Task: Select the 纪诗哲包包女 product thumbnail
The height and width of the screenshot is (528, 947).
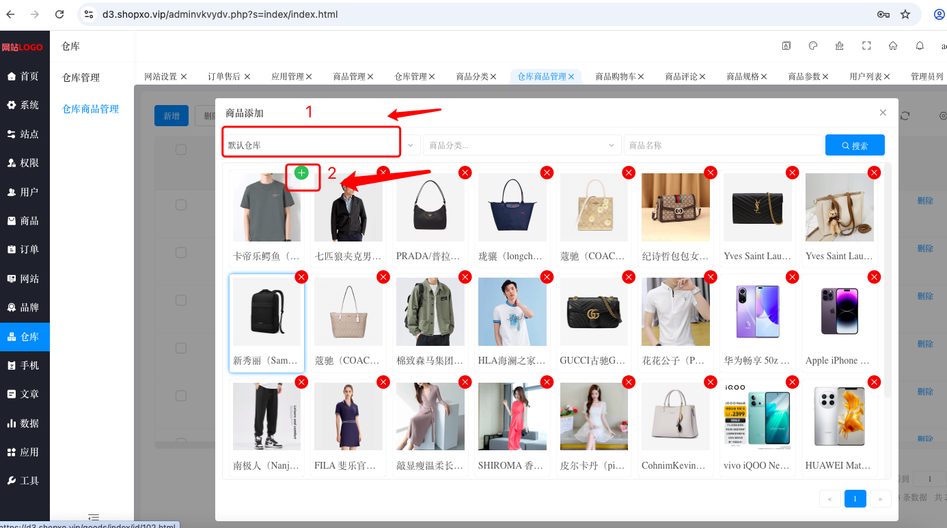Action: point(676,207)
